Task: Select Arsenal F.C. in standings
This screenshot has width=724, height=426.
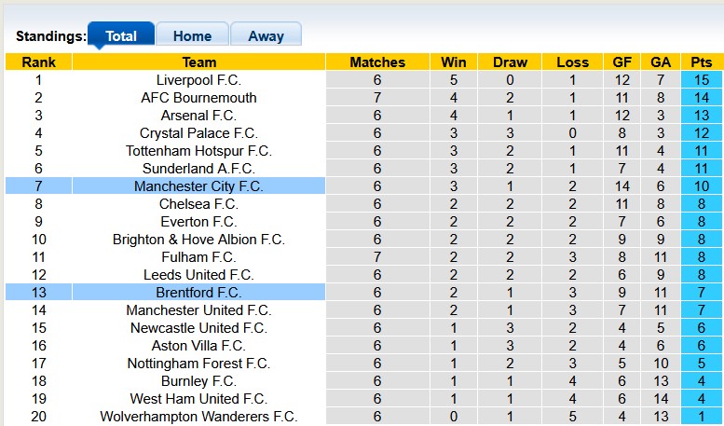Action: click(198, 116)
